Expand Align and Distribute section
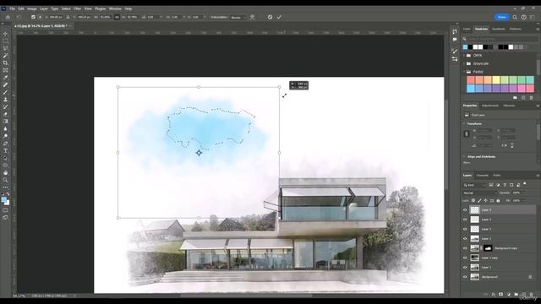Viewport: 541px width, 304px height. (464, 157)
